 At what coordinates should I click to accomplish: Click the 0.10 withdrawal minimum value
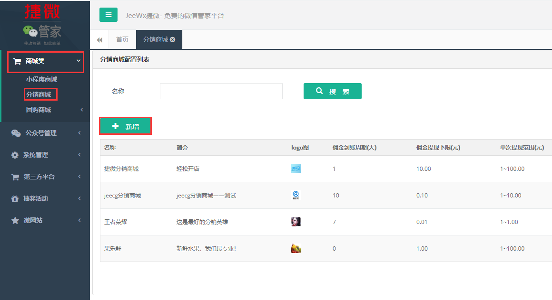pos(422,196)
